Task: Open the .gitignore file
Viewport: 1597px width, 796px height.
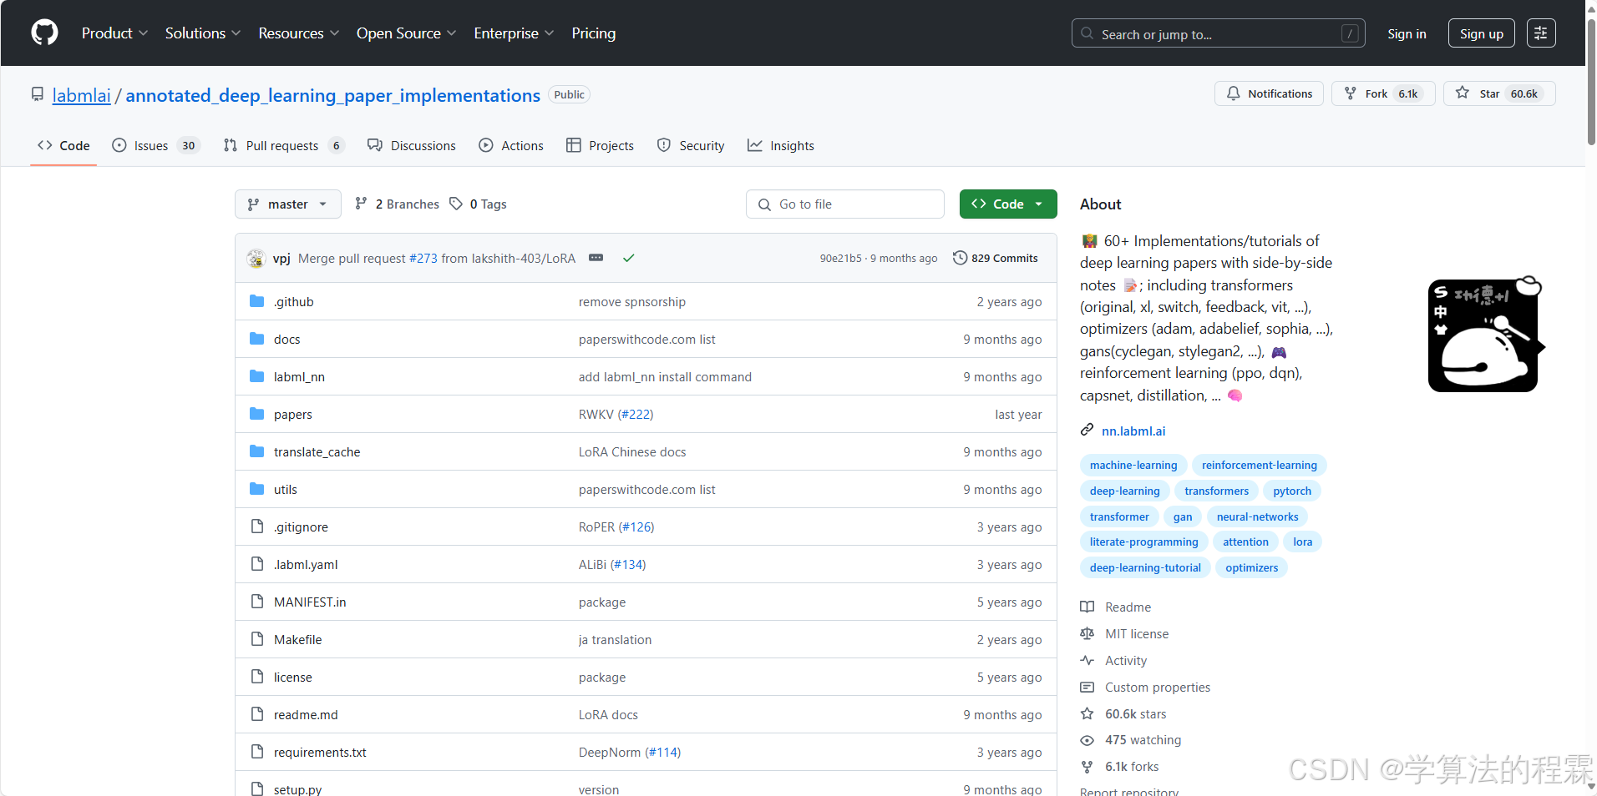Action: coord(301,527)
